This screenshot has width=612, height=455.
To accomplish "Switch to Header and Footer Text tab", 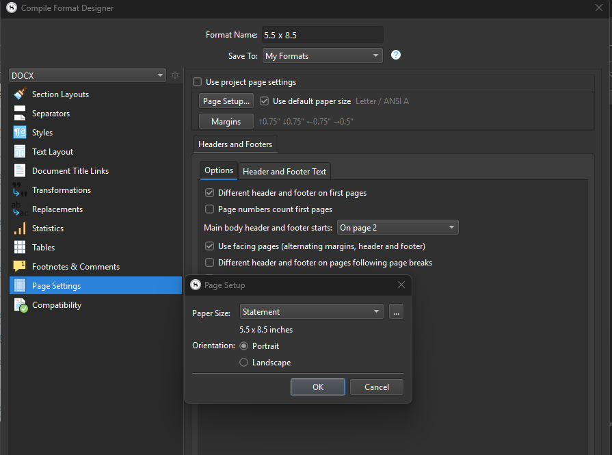I will 284,171.
